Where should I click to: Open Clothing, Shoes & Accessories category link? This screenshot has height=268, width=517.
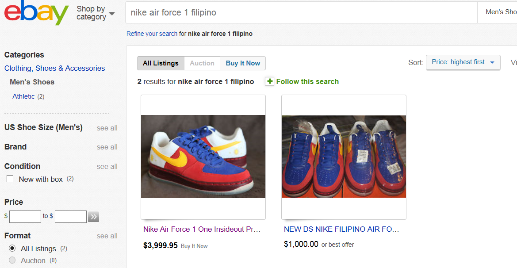[55, 68]
